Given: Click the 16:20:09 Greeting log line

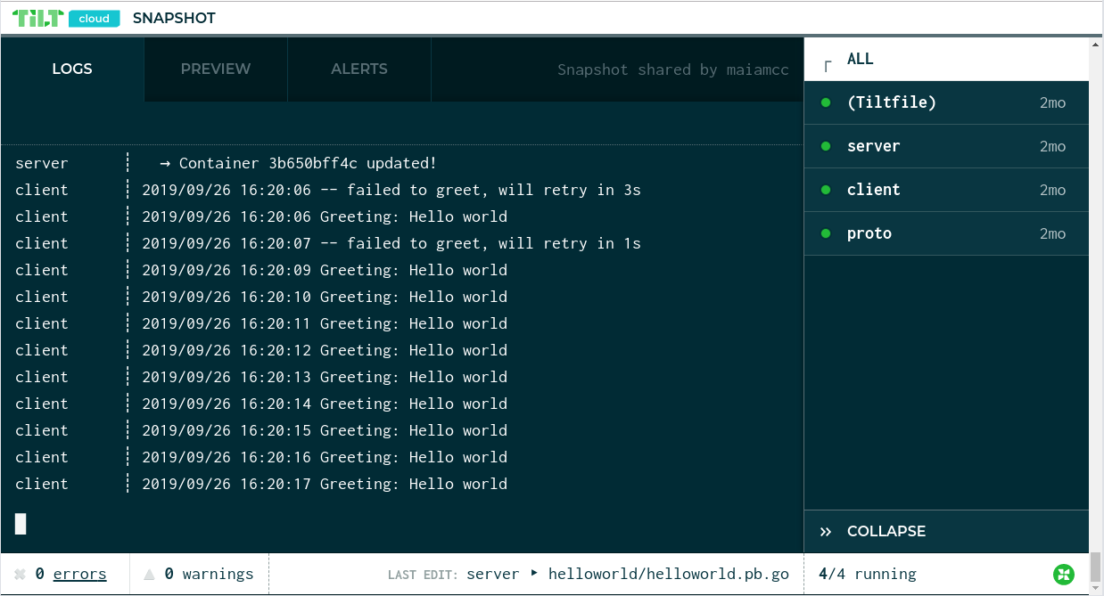Looking at the screenshot, I should coord(325,270).
